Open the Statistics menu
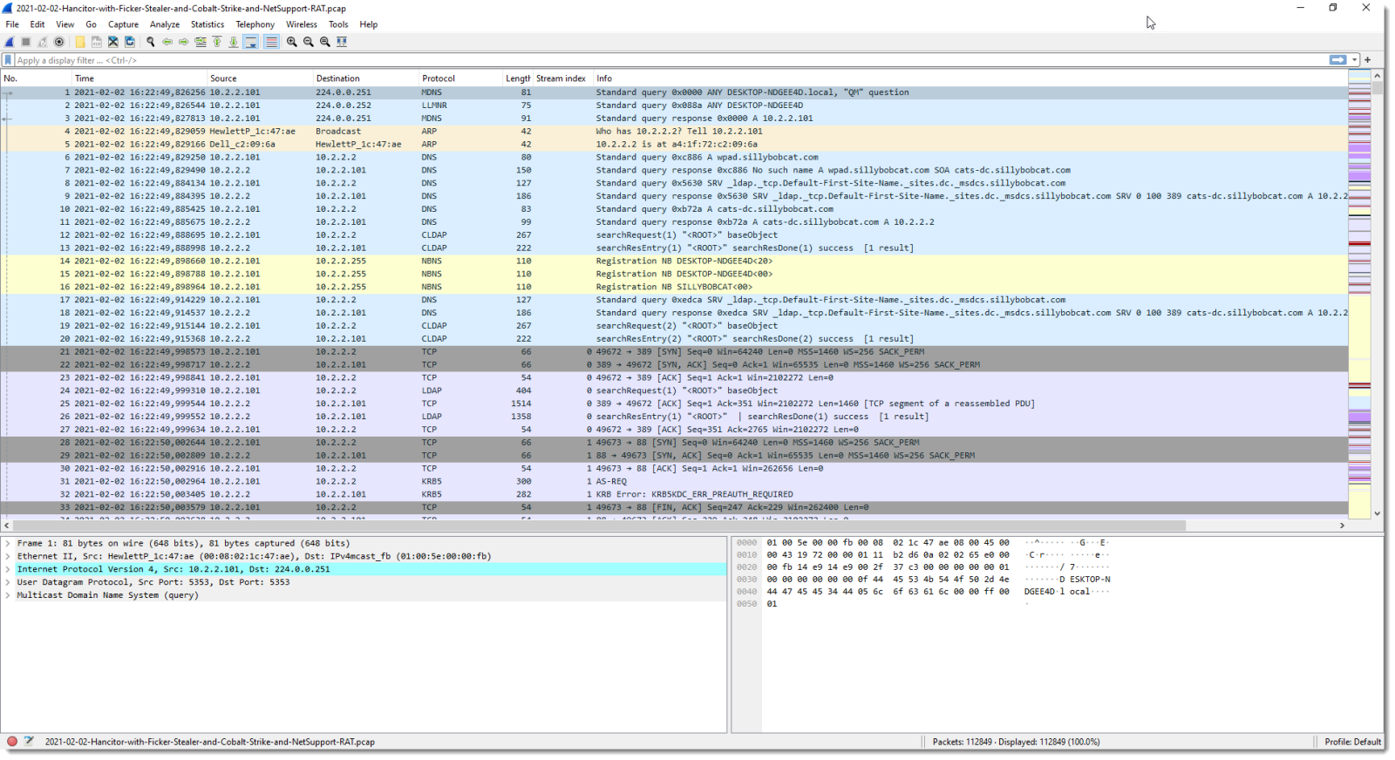Screen dimensions: 1395x760 [208, 24]
